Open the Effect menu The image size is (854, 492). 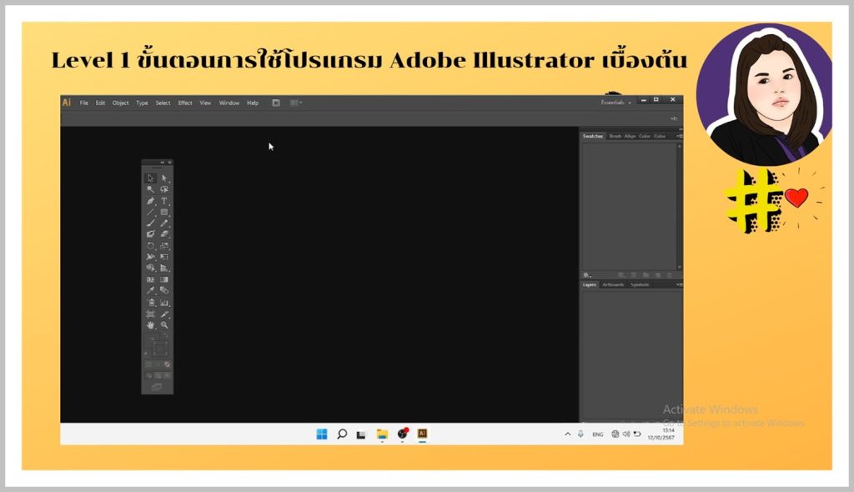185,103
